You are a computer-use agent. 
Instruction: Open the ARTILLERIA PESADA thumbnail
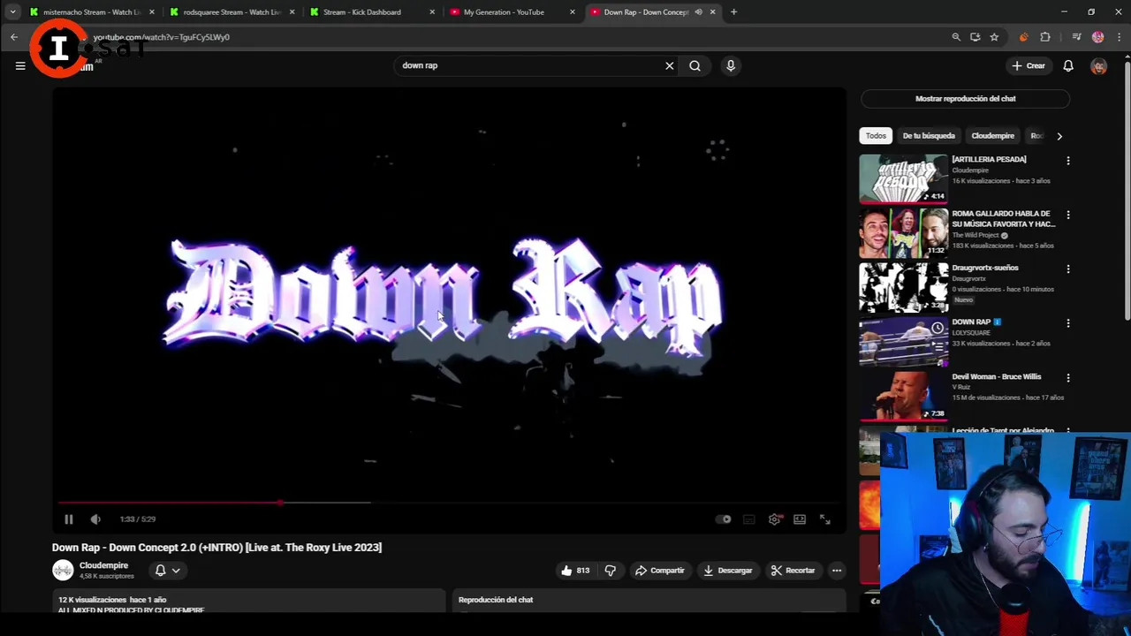coord(903,178)
